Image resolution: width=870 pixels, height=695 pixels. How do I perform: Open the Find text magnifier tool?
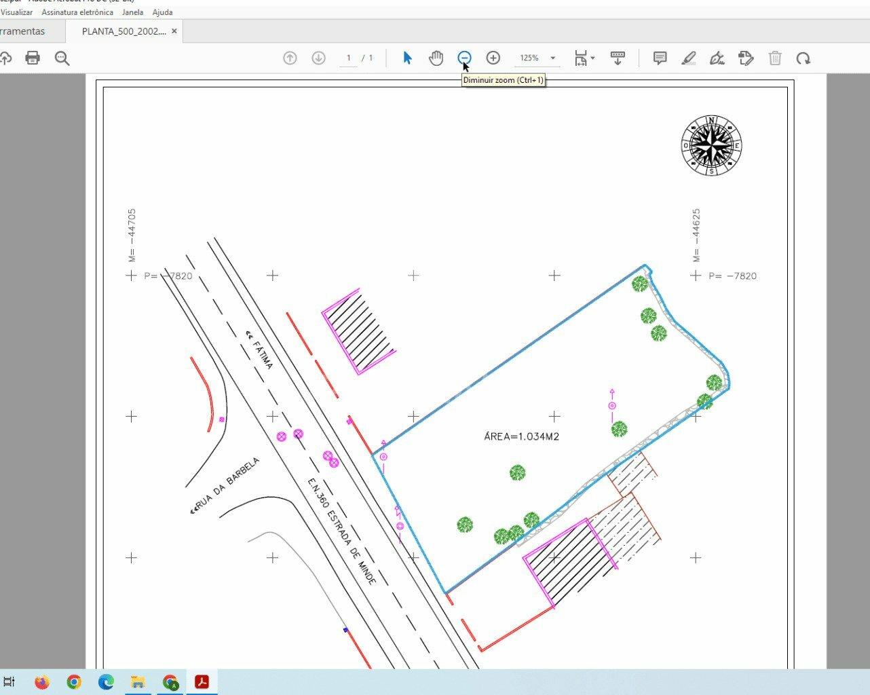(x=62, y=58)
